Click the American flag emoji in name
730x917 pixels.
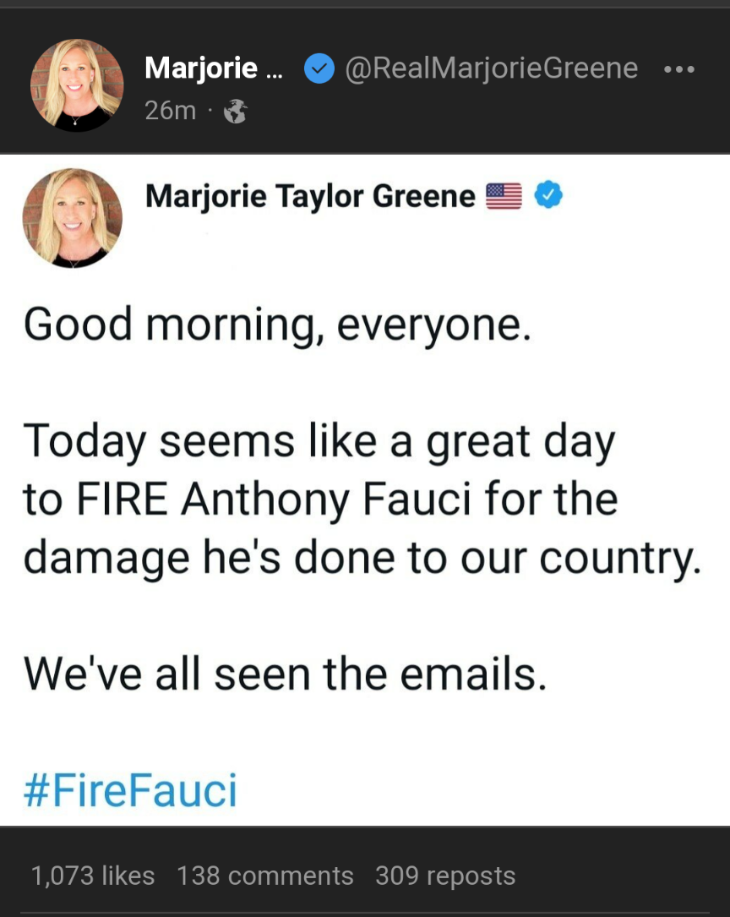point(504,197)
